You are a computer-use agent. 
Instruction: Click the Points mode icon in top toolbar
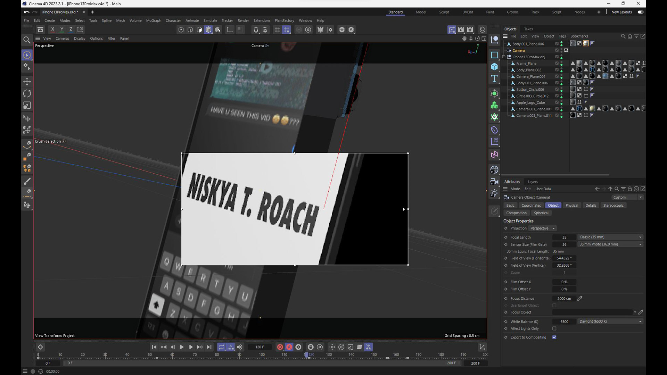pos(181,30)
